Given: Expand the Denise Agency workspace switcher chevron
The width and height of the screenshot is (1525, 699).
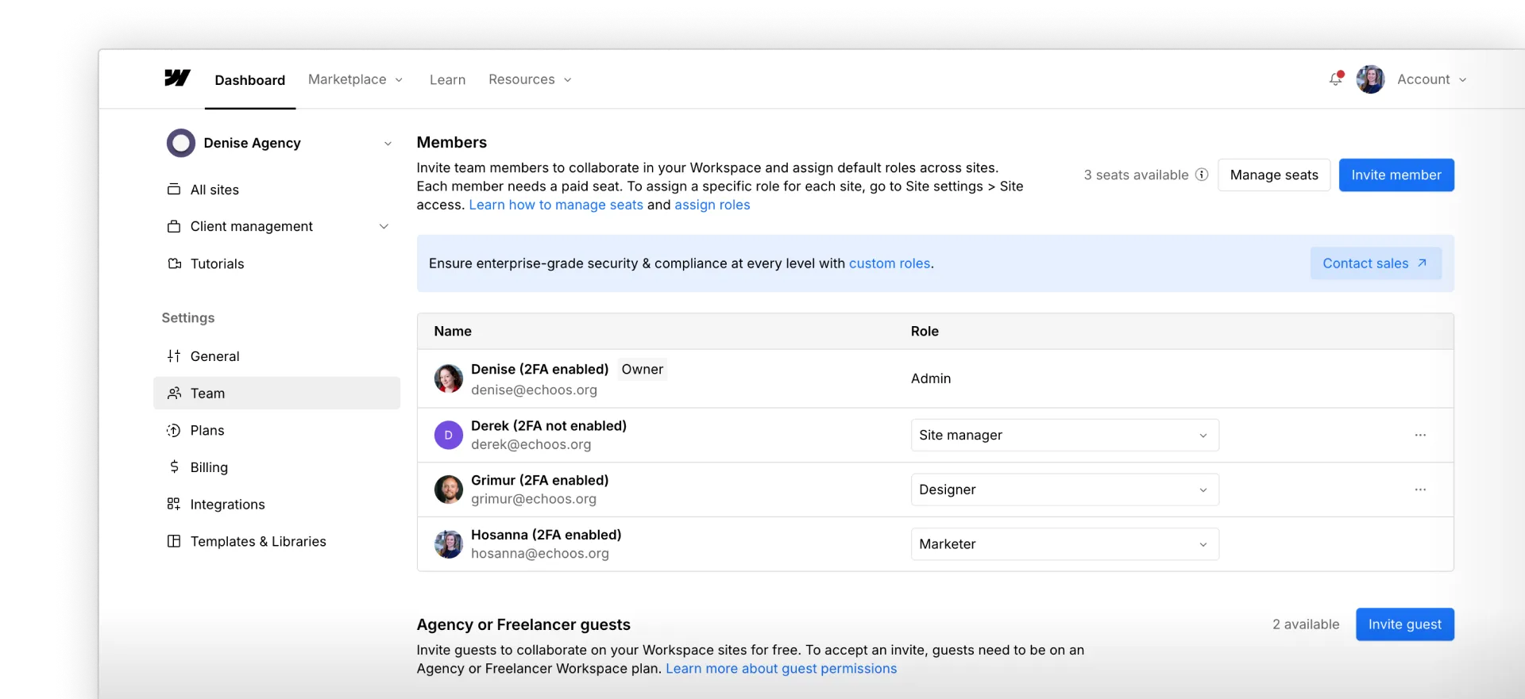Looking at the screenshot, I should click(x=388, y=144).
